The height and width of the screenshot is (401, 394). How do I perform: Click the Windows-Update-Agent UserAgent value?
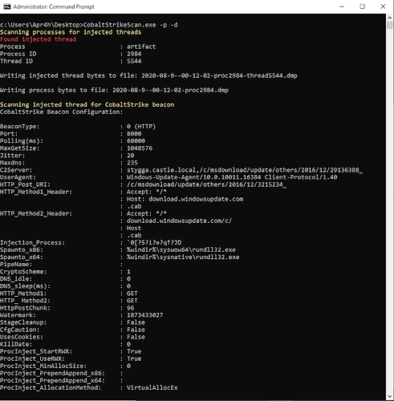232,177
